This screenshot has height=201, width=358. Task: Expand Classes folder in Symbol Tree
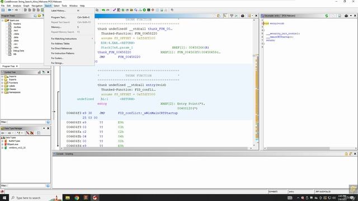(x=2, y=89)
